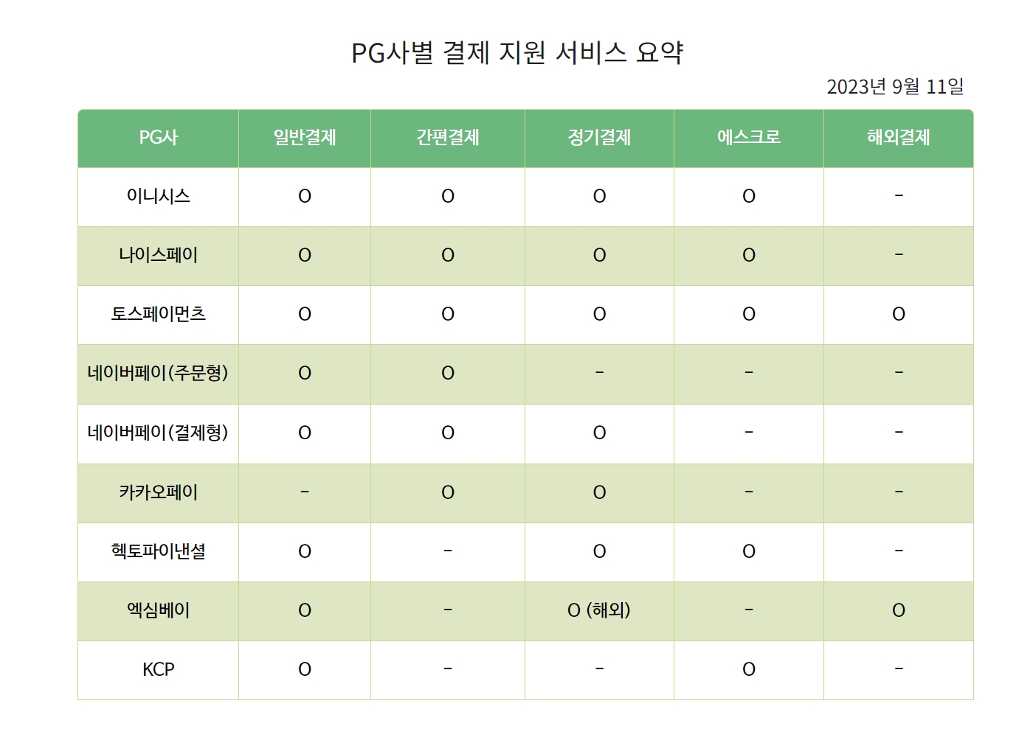Click 네이버페이(주문형)'s '-' under 정기결제

[x=599, y=373]
